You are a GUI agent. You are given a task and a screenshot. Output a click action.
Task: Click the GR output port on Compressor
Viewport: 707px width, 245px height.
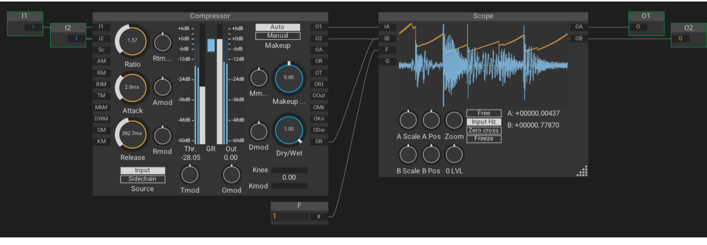(x=319, y=142)
